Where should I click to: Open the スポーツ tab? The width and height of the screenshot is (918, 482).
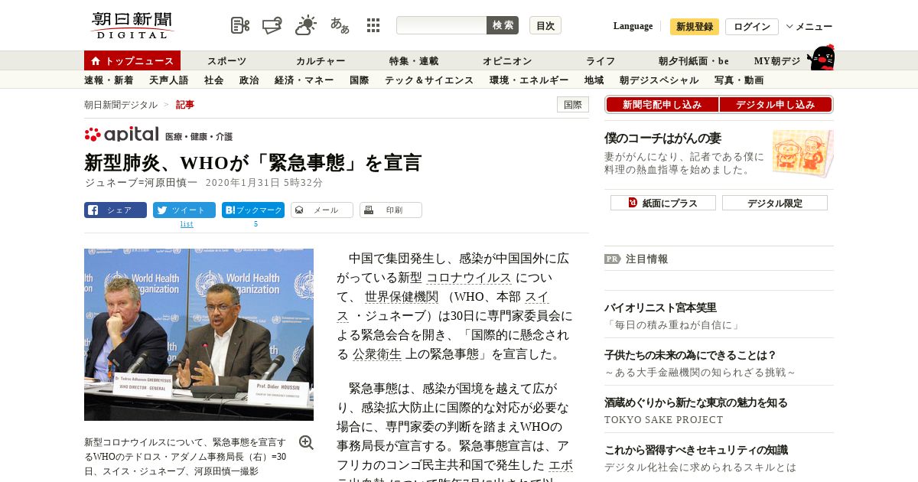pyautogui.click(x=227, y=60)
